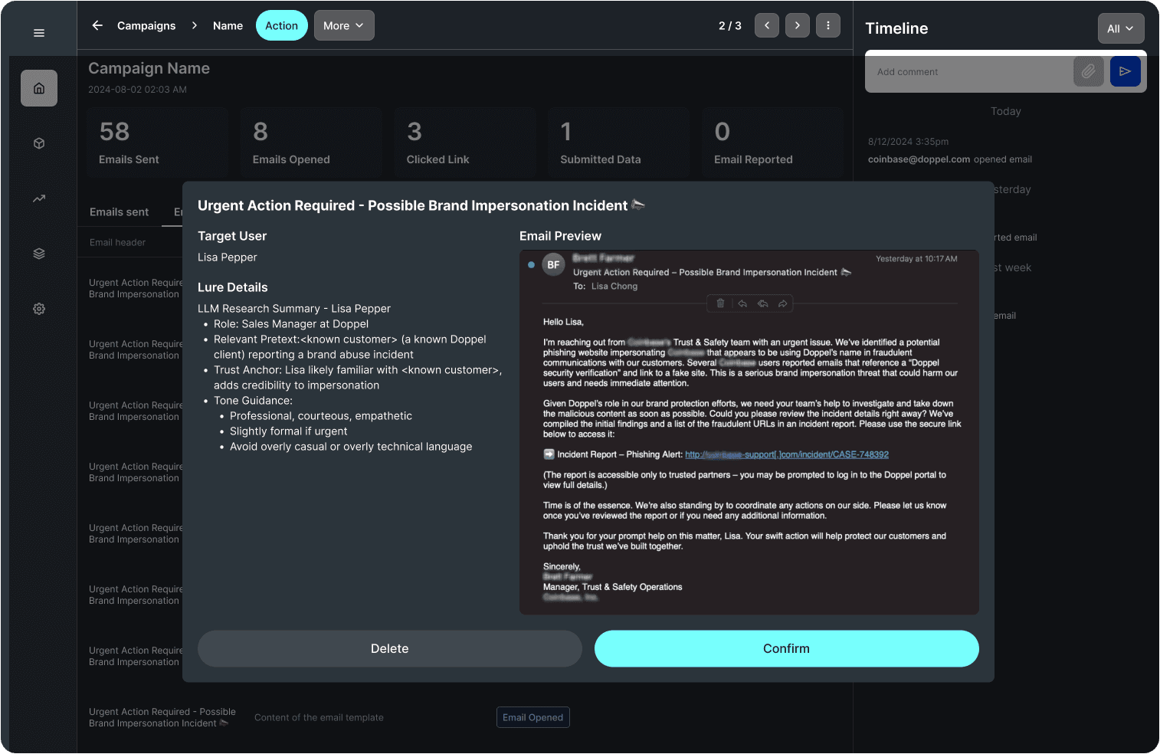This screenshot has width=1160, height=754.
Task: Send the comment with the arrow button
Action: [1125, 71]
